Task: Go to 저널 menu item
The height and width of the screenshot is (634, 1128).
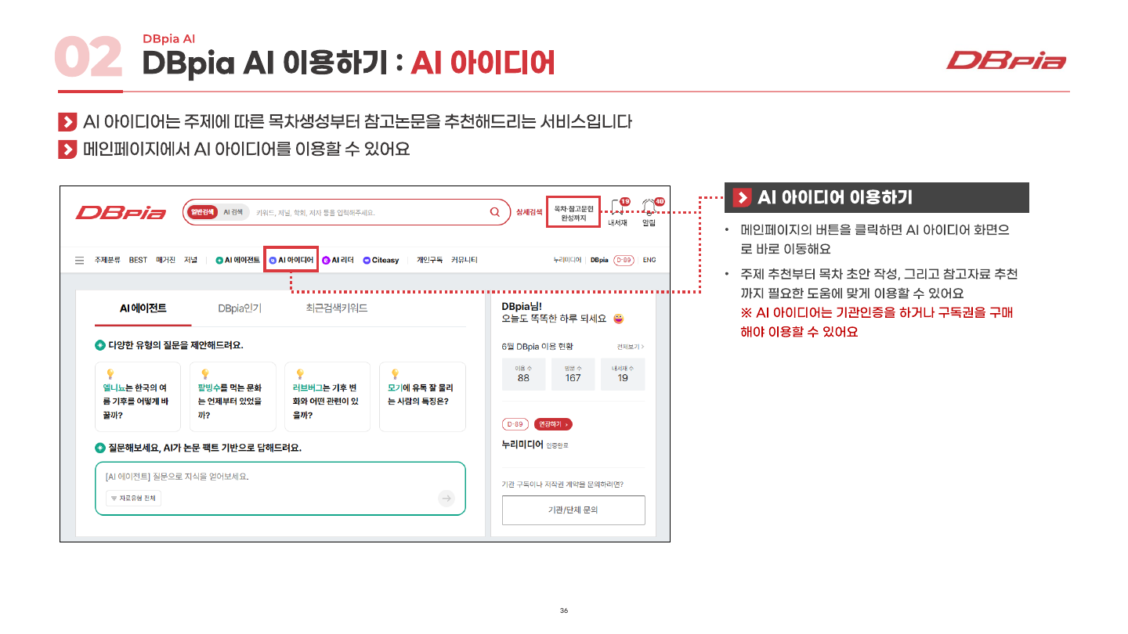Action: tap(190, 260)
